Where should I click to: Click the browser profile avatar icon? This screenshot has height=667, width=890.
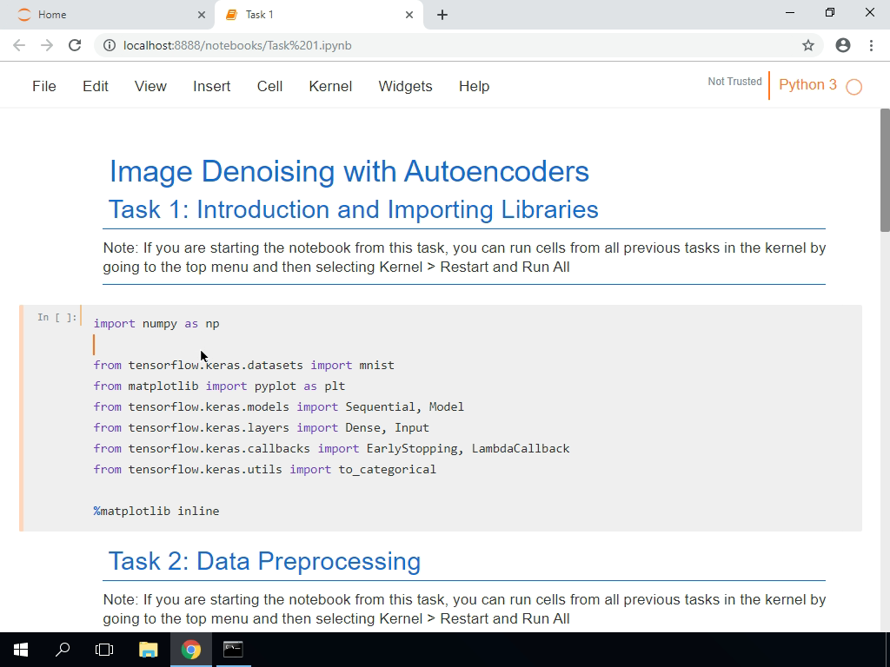842,45
